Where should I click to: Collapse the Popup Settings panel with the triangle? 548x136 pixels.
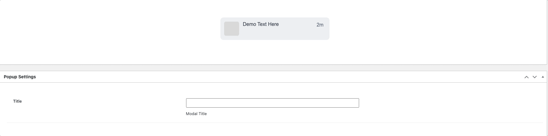click(x=543, y=77)
